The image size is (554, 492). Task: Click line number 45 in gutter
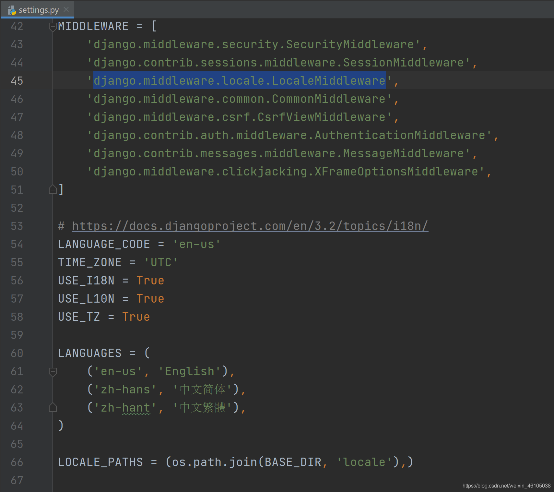pos(17,80)
